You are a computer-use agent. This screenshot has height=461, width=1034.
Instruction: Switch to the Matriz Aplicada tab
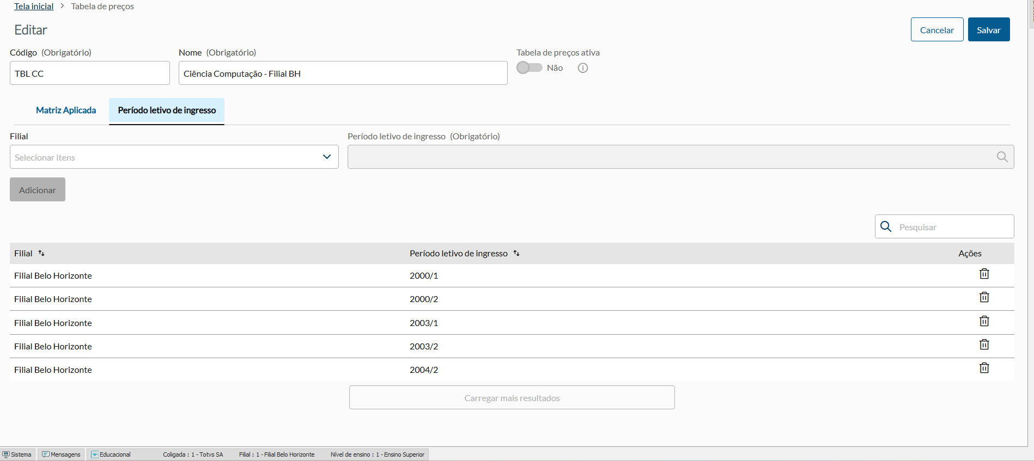pyautogui.click(x=66, y=110)
